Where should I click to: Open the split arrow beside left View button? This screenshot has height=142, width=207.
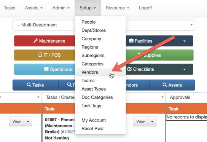pos(28,121)
